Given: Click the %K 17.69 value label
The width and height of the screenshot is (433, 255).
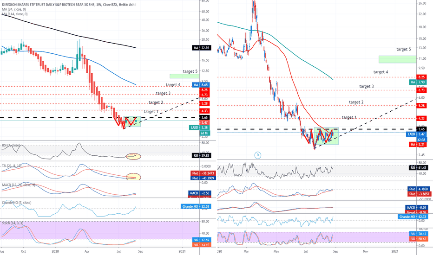Looking at the screenshot, I should pyautogui.click(x=201, y=240).
